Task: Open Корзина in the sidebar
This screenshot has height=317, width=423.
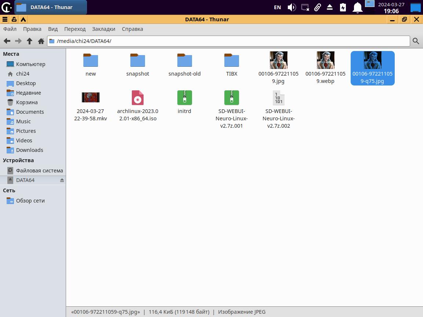Action: (26, 102)
